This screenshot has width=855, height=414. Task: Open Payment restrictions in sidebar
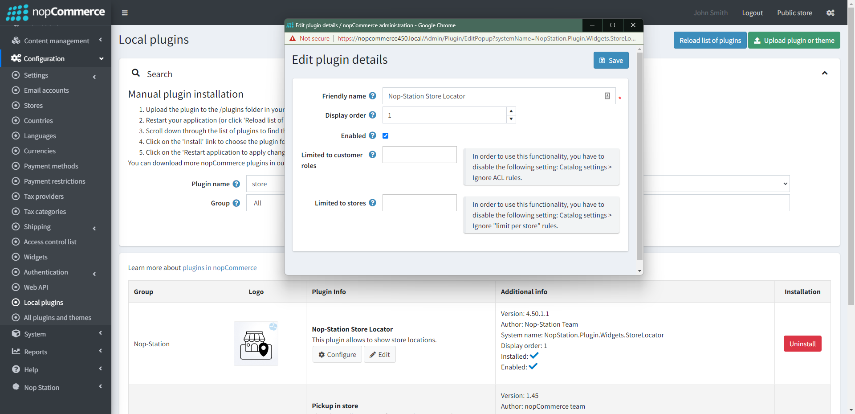pos(54,181)
